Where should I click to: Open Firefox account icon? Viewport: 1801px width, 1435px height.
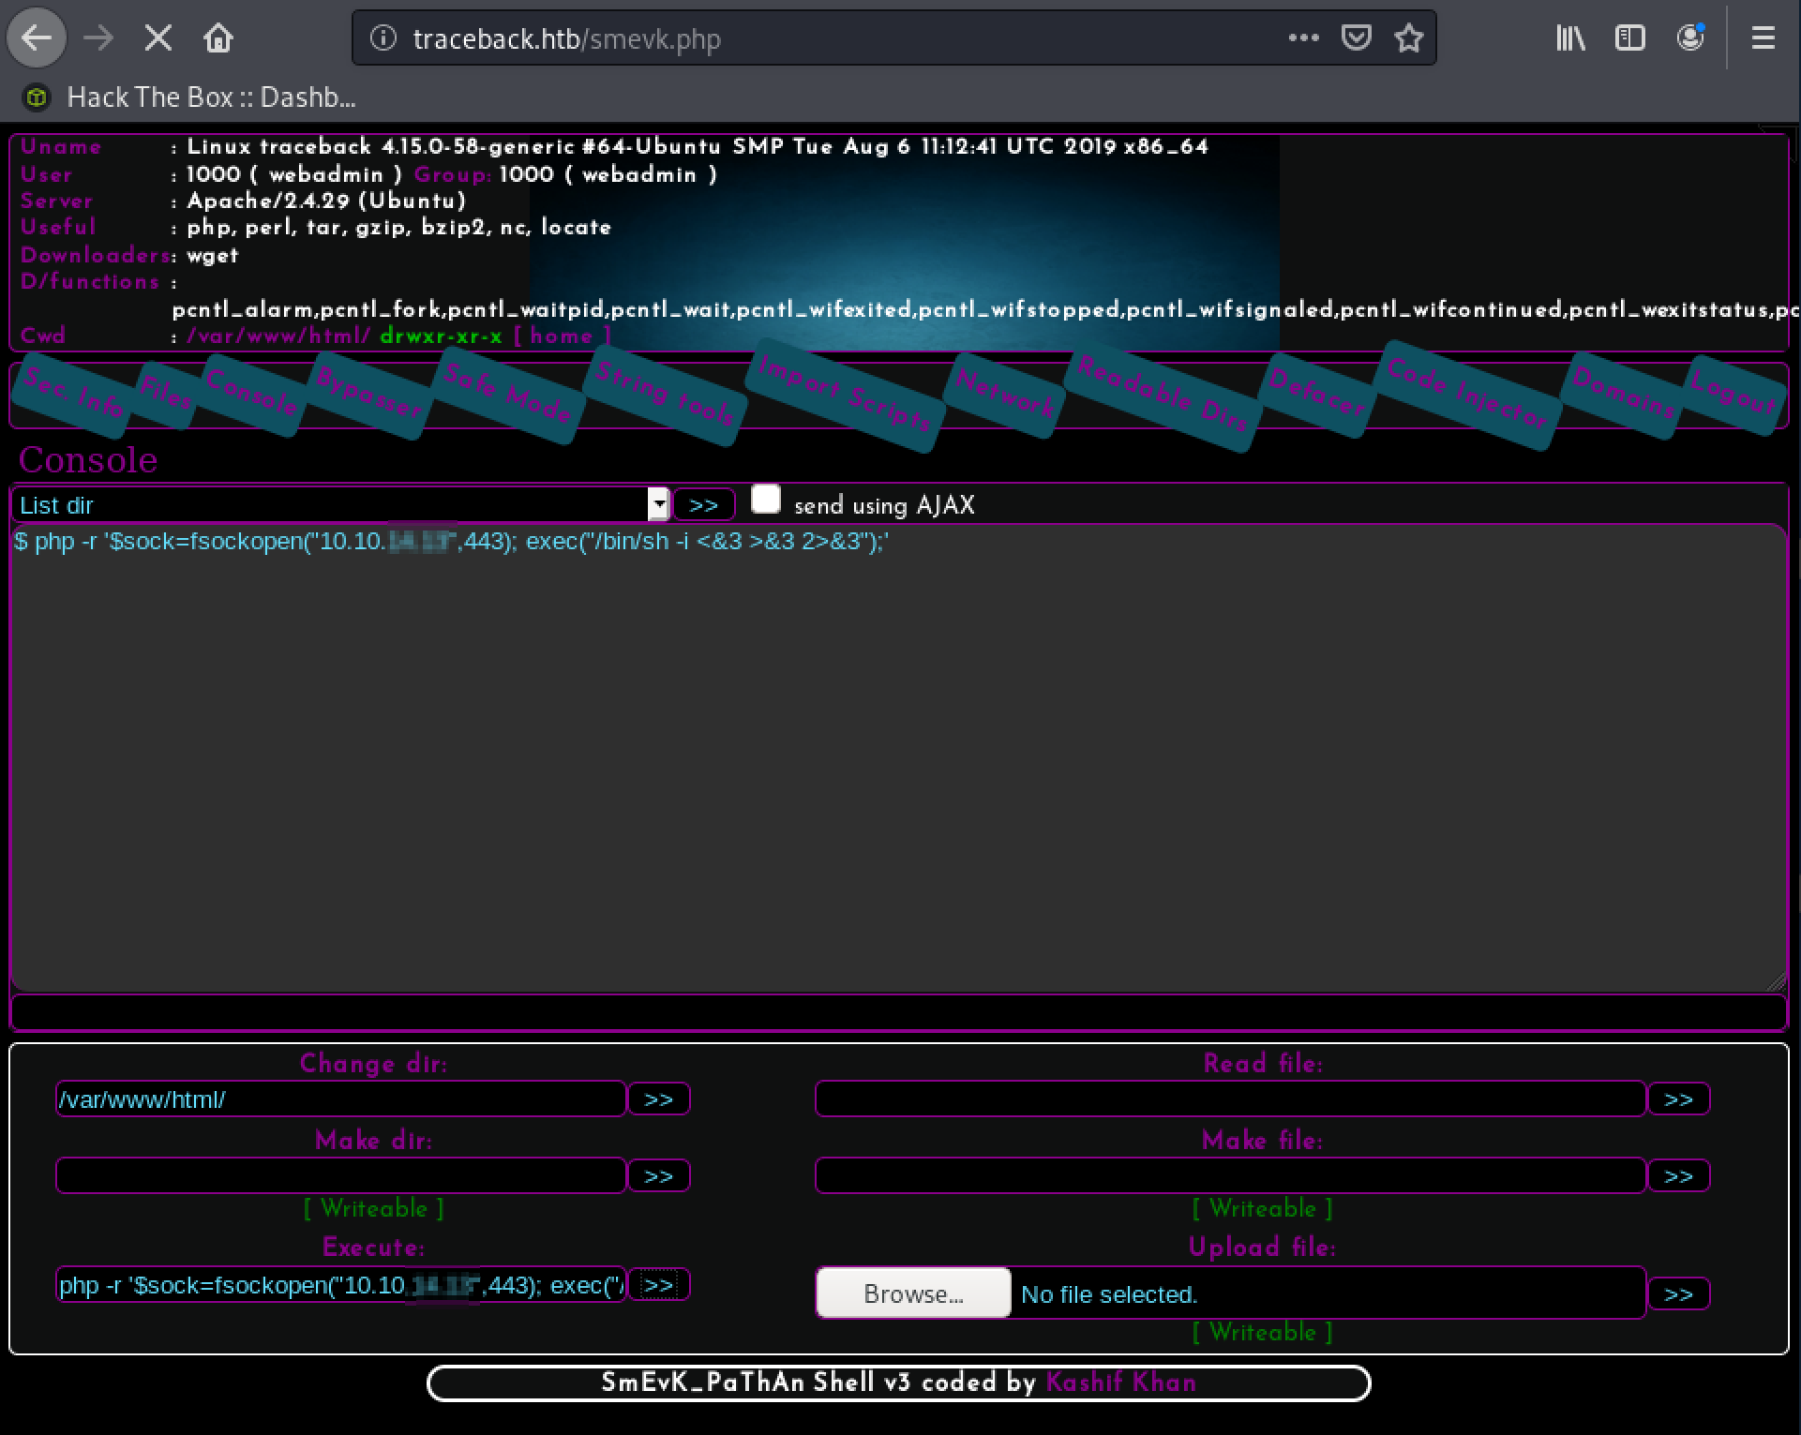tap(1690, 38)
